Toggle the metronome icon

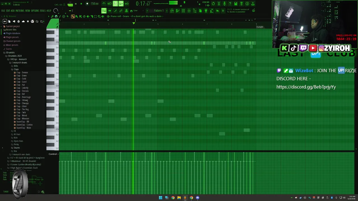[104, 4]
